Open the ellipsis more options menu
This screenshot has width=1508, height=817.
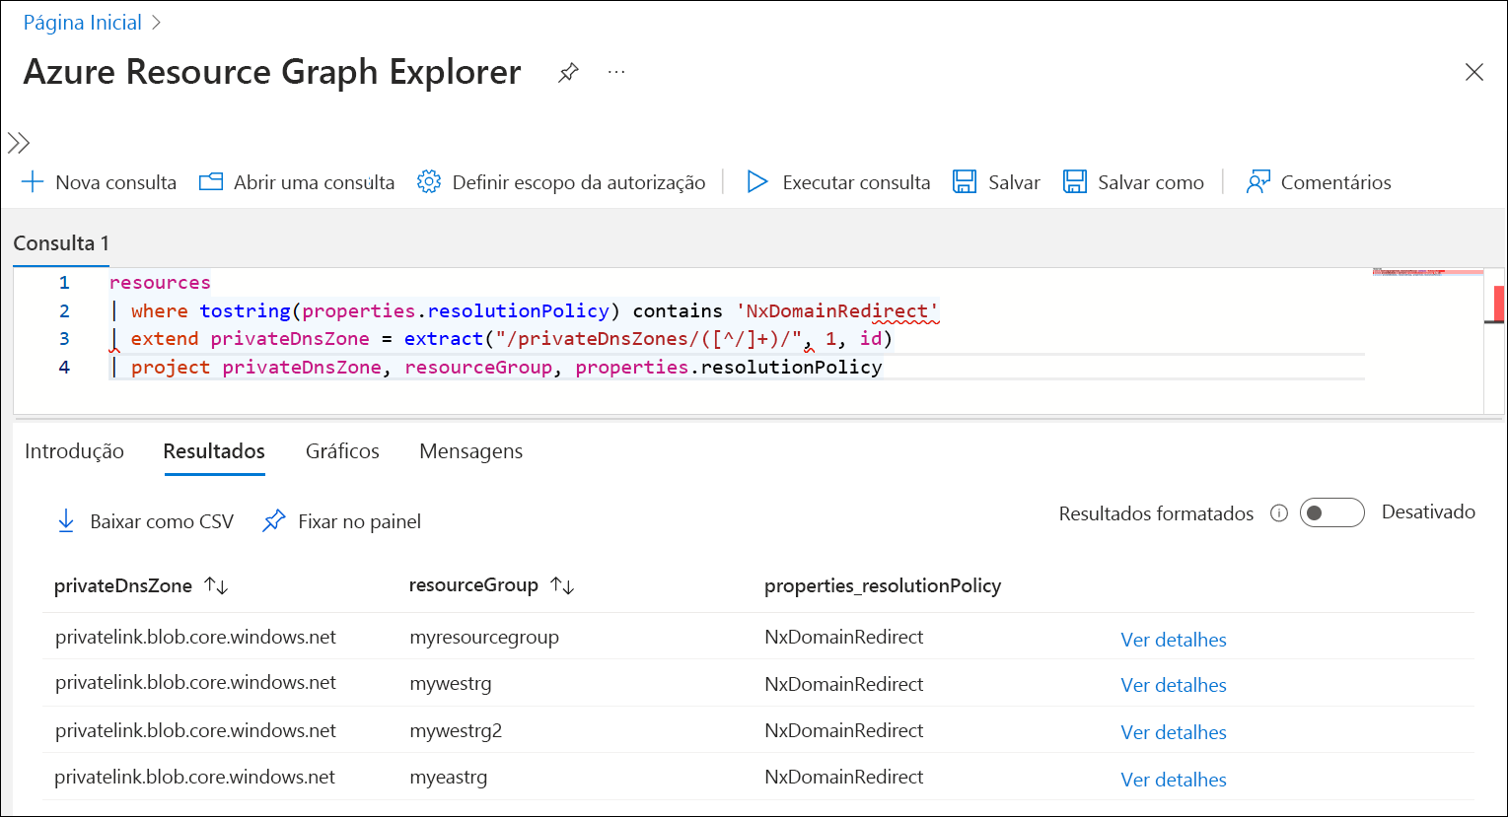616,72
